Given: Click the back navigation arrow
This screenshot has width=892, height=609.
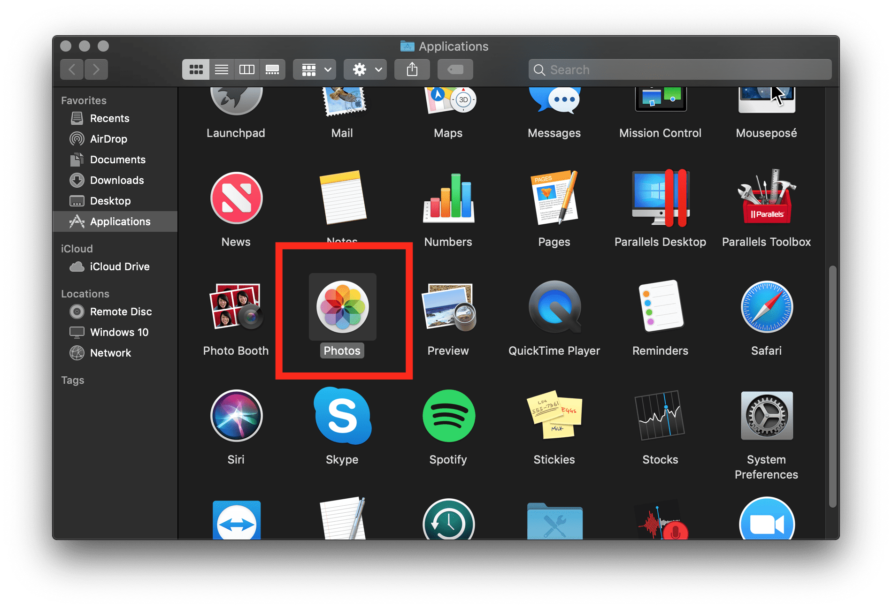Looking at the screenshot, I should [x=71, y=69].
